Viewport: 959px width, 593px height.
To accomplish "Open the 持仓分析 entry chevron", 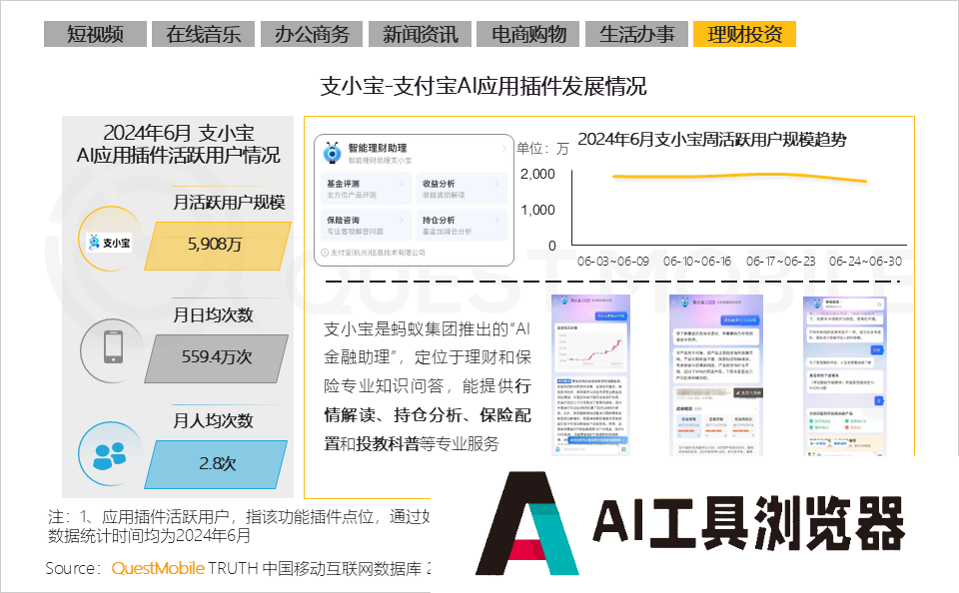I will pyautogui.click(x=497, y=220).
